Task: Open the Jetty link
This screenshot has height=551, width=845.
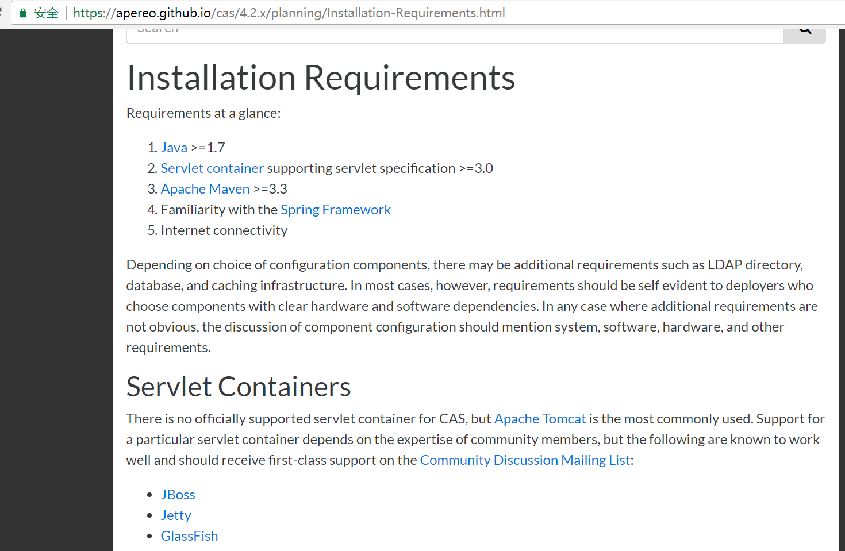Action: 176,515
